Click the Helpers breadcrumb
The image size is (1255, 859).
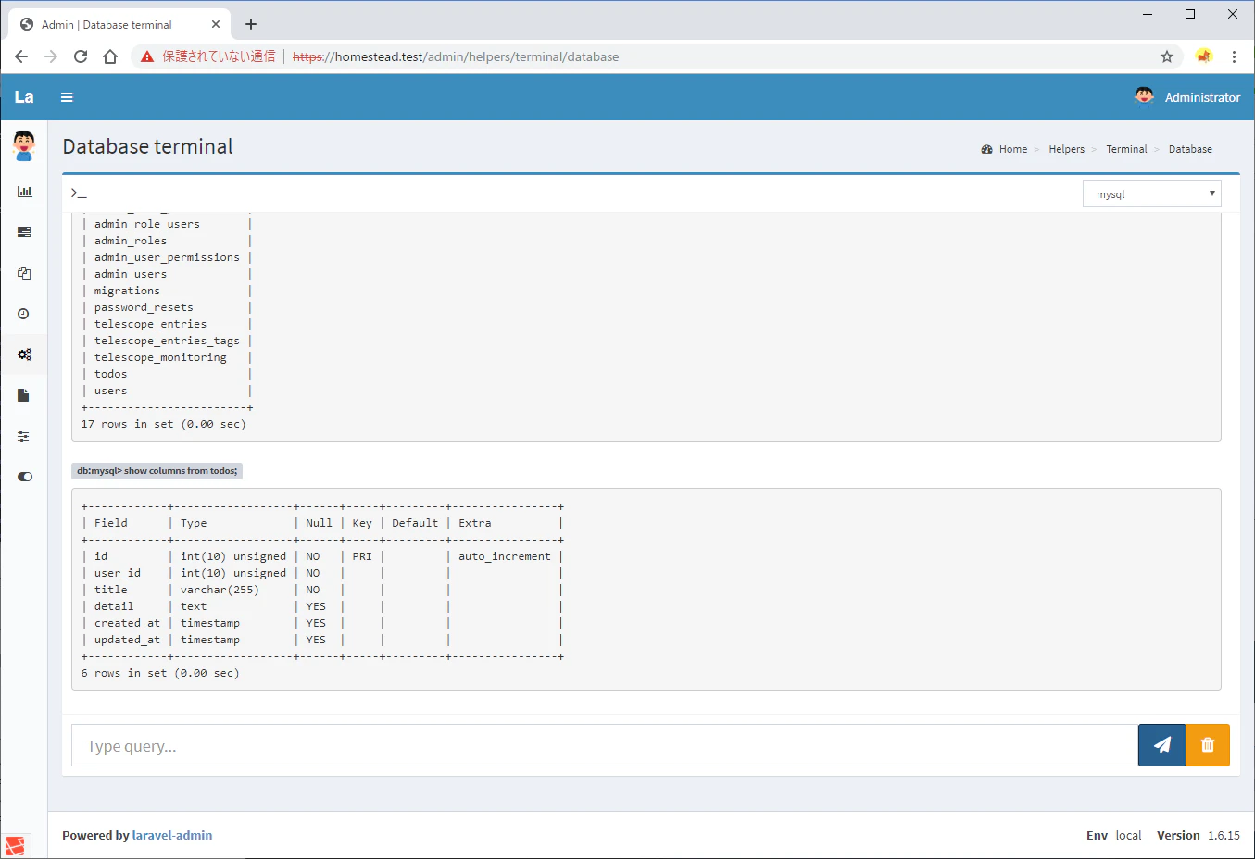1066,149
